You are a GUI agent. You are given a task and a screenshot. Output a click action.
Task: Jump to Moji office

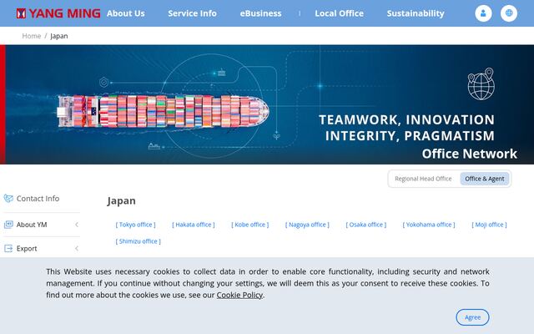pyautogui.click(x=490, y=225)
